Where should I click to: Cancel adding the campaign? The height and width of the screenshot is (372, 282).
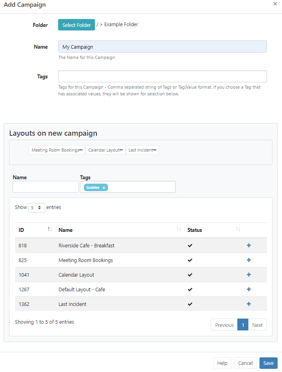coord(245,363)
